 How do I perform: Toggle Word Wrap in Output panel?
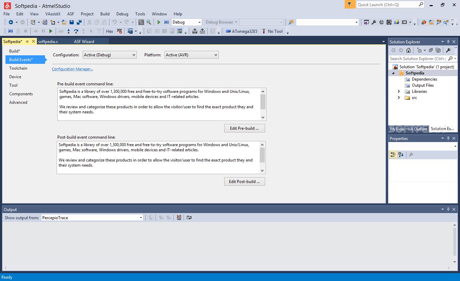[x=189, y=217]
